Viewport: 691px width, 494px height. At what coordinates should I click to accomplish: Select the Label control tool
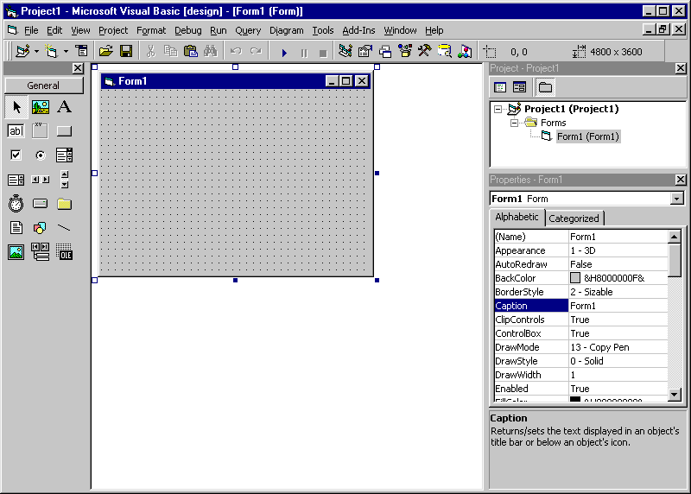pos(64,107)
